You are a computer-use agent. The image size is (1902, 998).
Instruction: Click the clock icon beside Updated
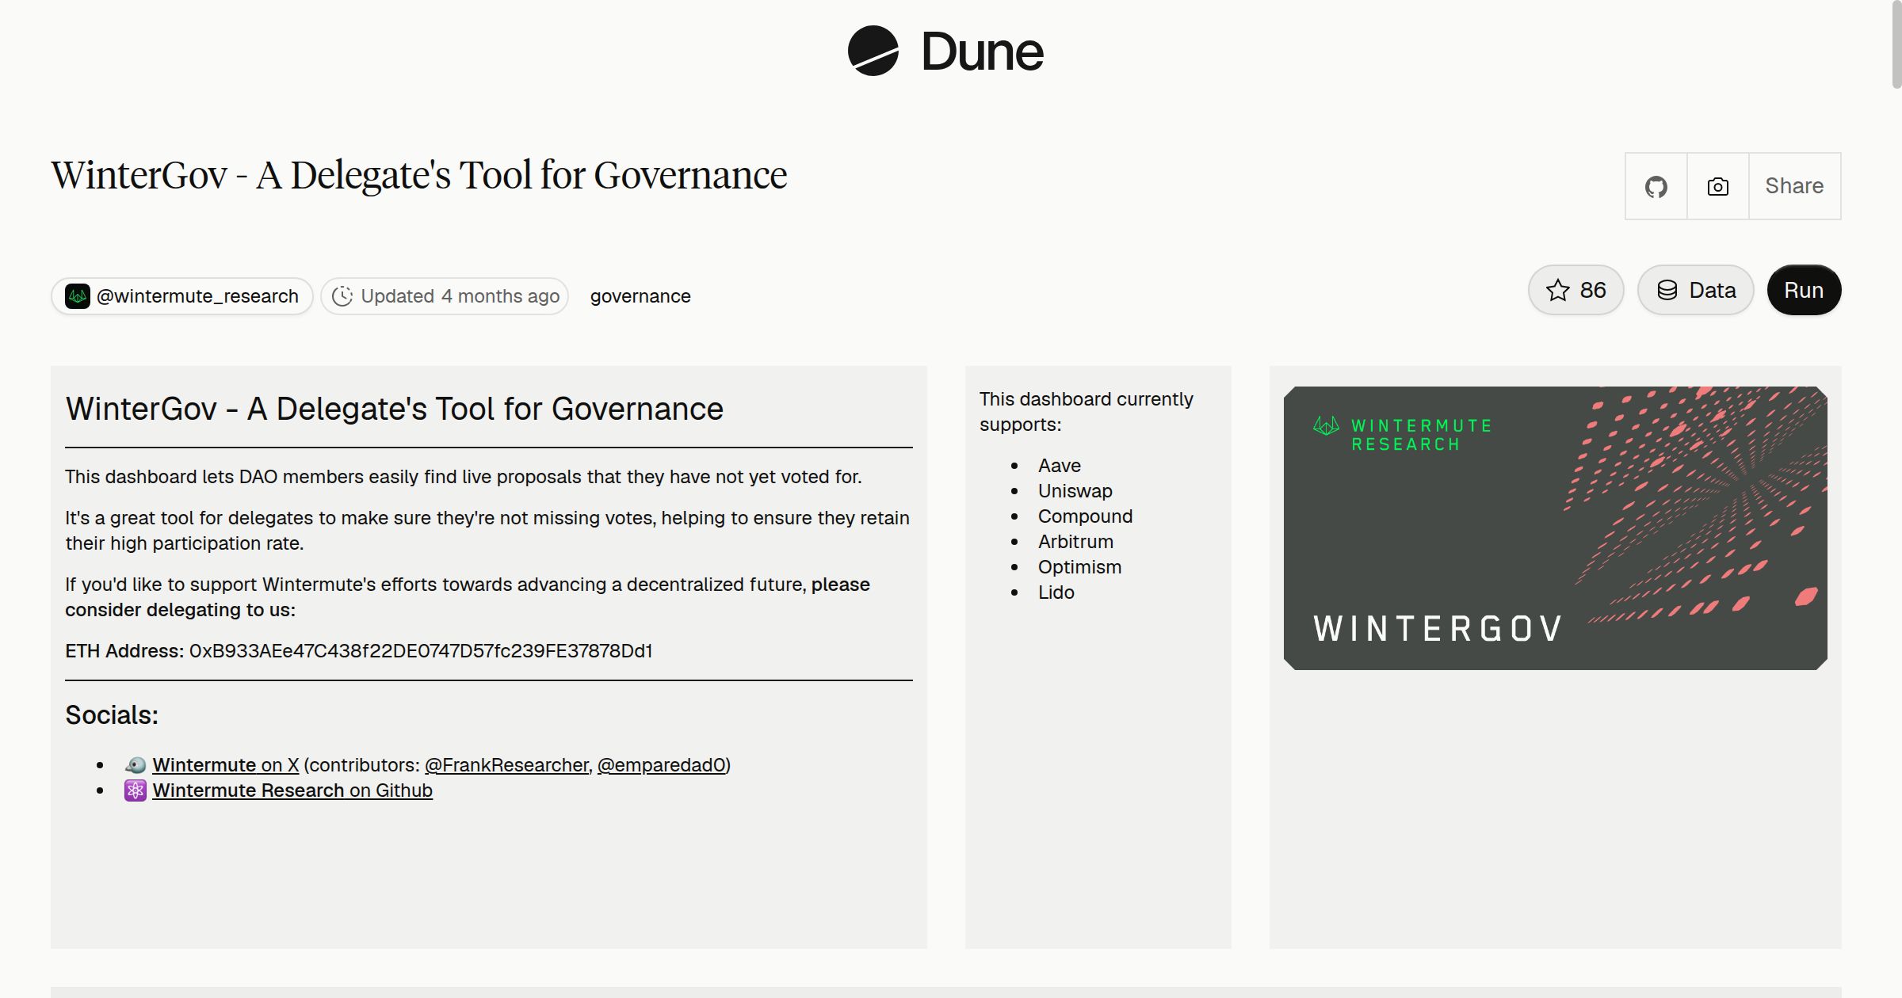click(x=342, y=296)
